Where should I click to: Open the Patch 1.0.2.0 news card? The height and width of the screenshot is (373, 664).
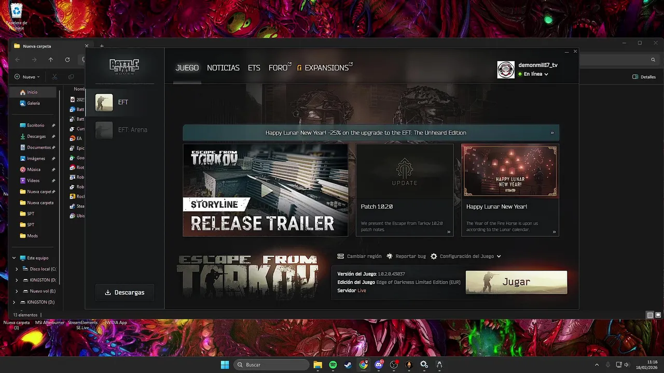point(405,190)
